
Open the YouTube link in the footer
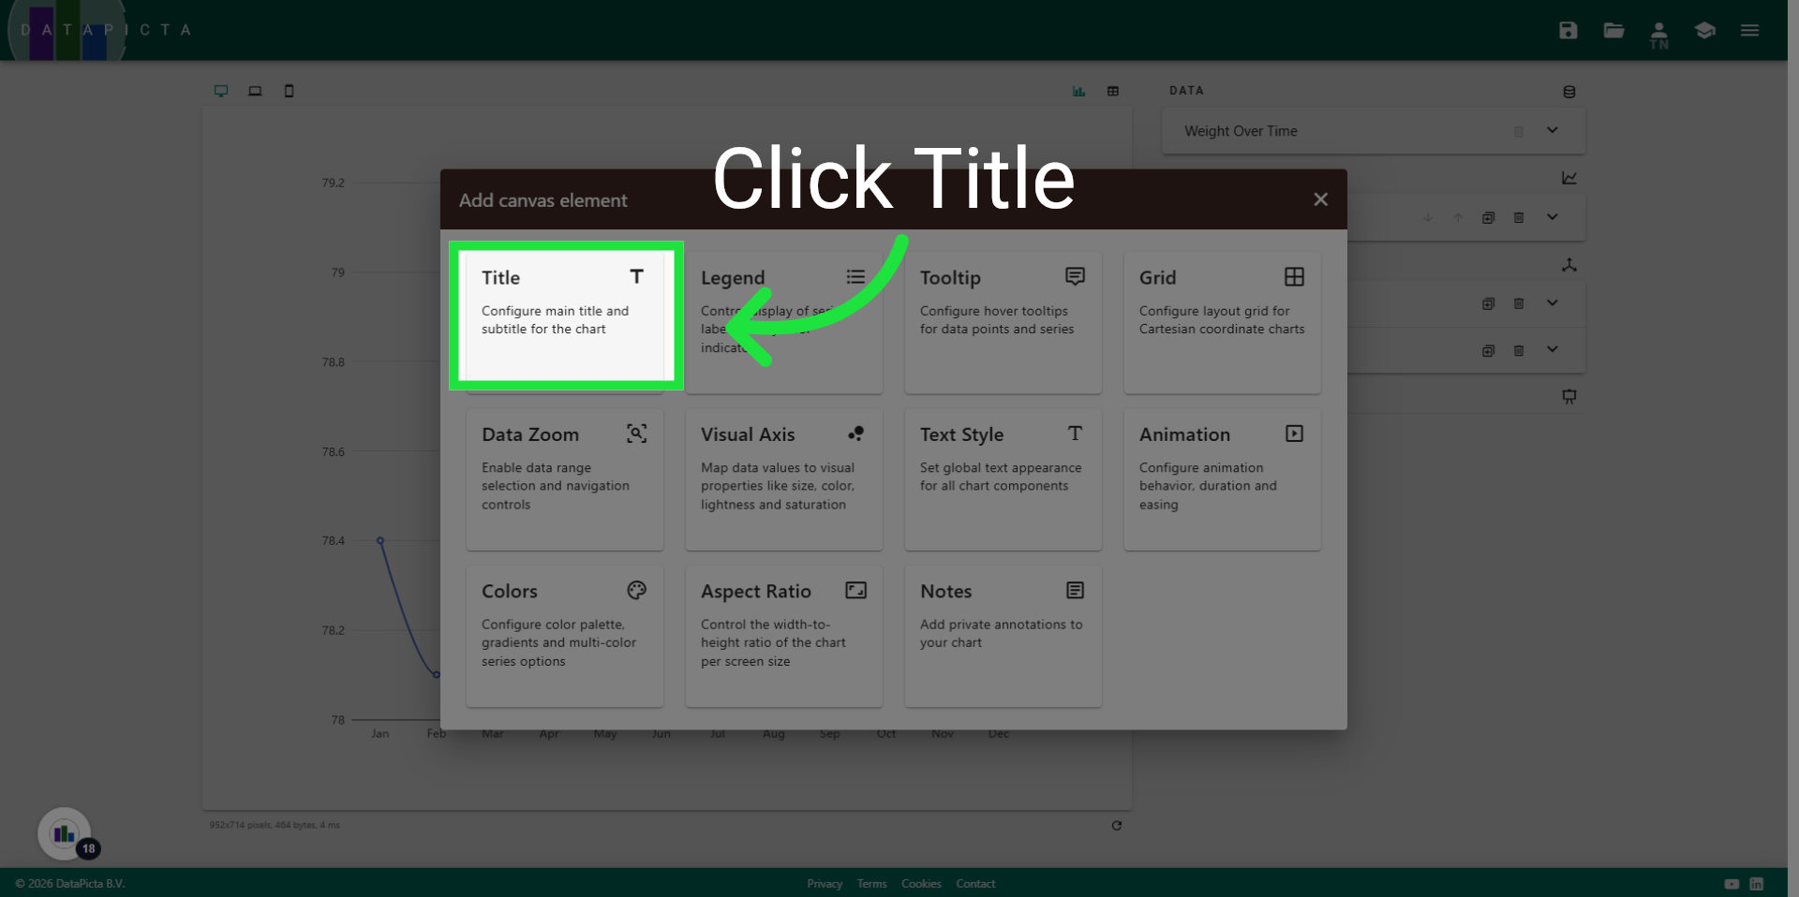(1732, 884)
